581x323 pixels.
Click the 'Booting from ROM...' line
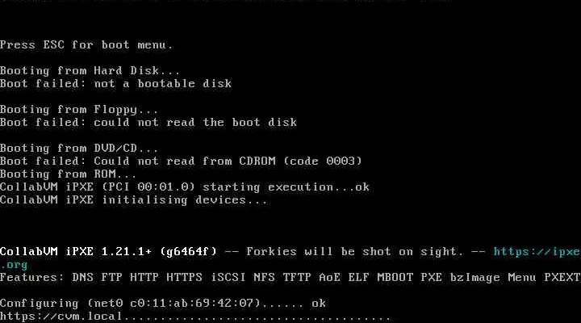[x=68, y=174]
